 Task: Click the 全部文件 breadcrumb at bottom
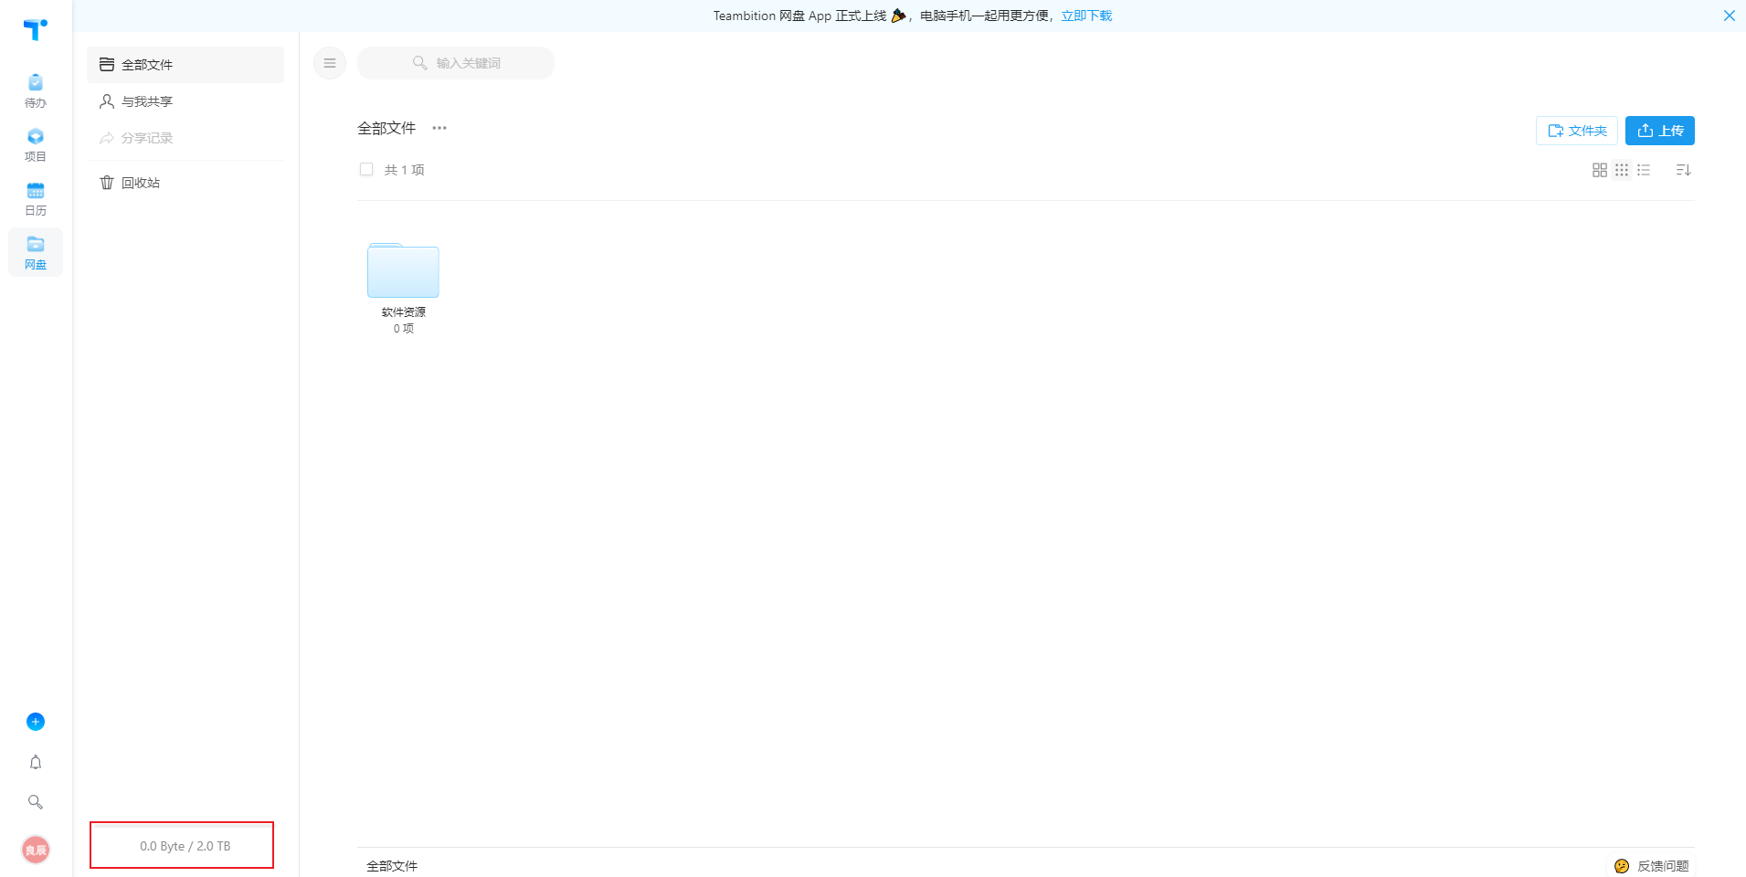pos(392,866)
